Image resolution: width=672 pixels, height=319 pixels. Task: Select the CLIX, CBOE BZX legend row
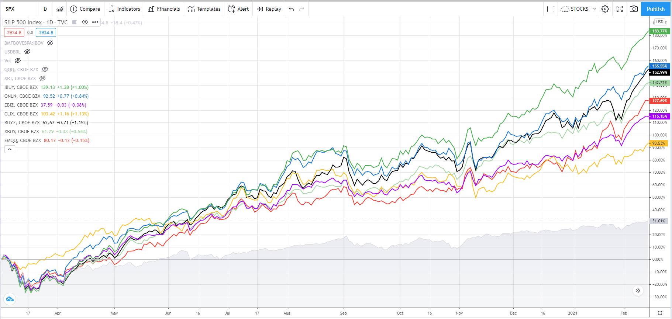[x=46, y=114]
